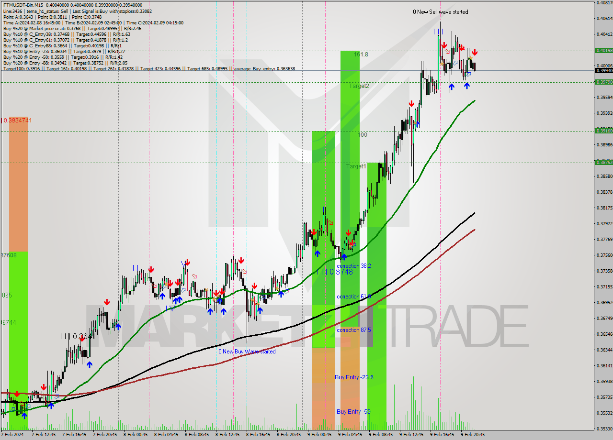The image size is (613, 440).
Task: Click the '9 Feb 08:45' time axis label
Action: (381, 435)
